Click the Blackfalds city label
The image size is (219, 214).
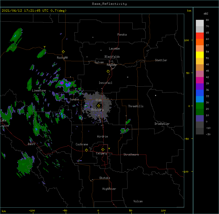[x=112, y=57]
